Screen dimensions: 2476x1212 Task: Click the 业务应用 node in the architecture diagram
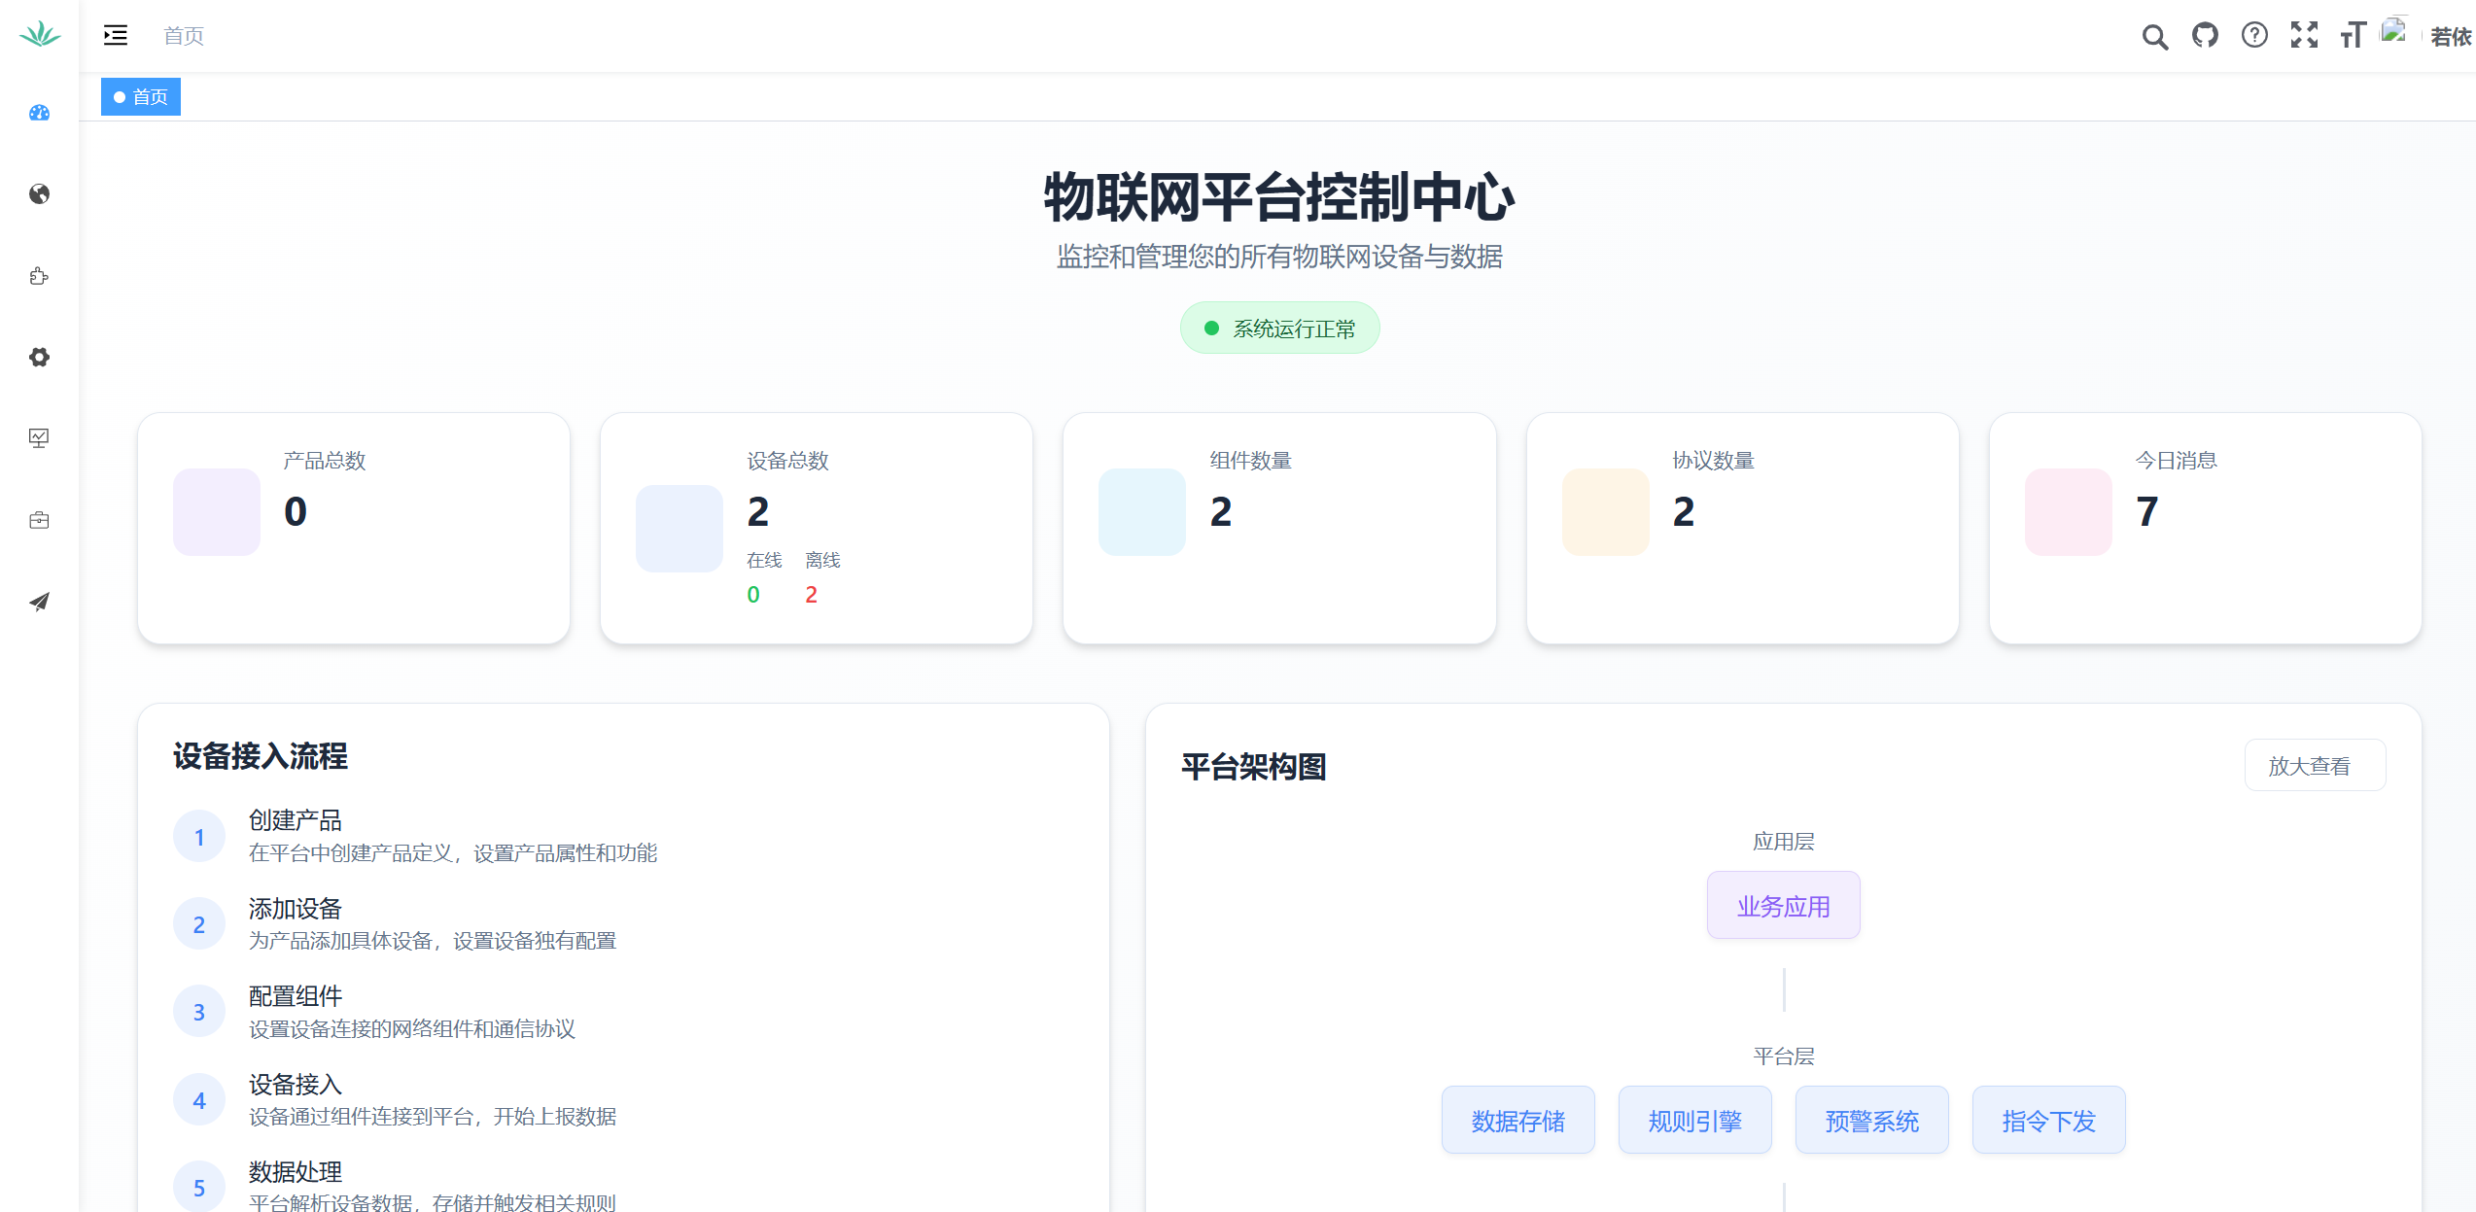click(1783, 905)
